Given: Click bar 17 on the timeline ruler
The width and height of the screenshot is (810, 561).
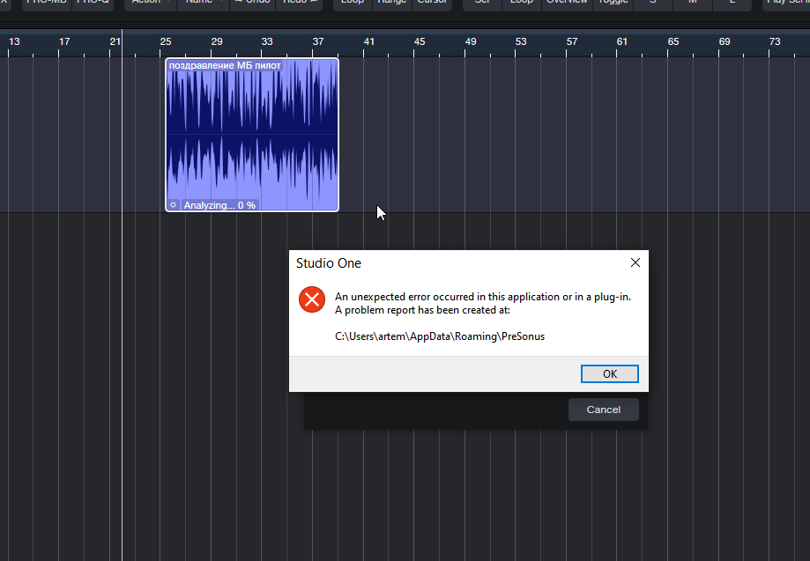Looking at the screenshot, I should [x=64, y=41].
